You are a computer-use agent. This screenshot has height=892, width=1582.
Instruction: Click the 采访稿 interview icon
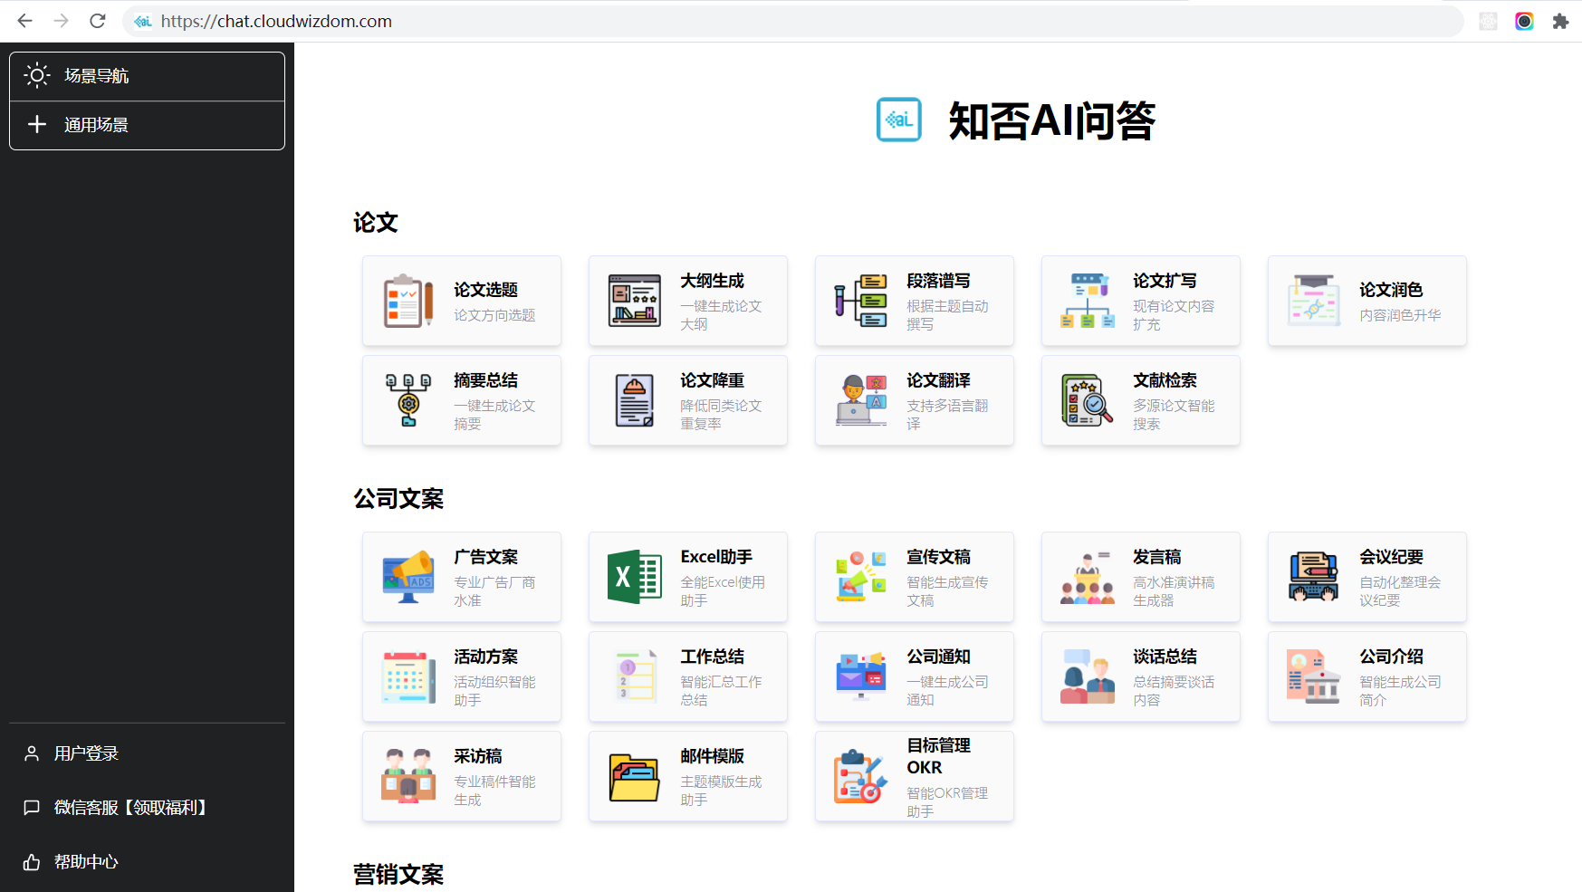pos(408,776)
